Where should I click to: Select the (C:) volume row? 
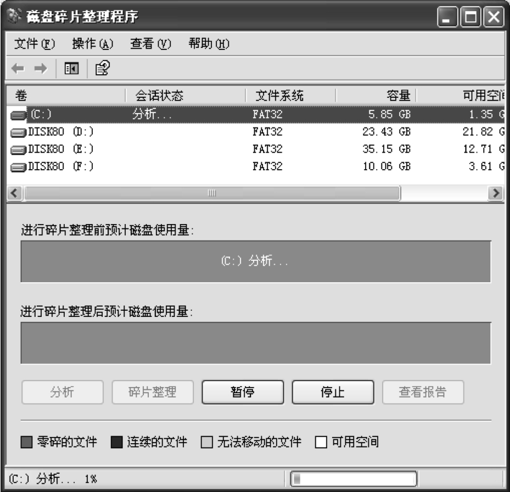point(256,115)
